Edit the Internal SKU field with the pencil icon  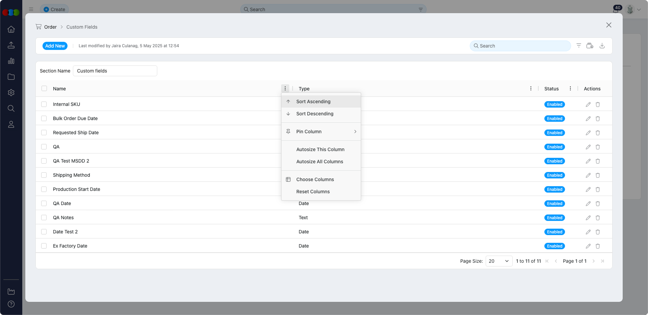click(x=588, y=104)
